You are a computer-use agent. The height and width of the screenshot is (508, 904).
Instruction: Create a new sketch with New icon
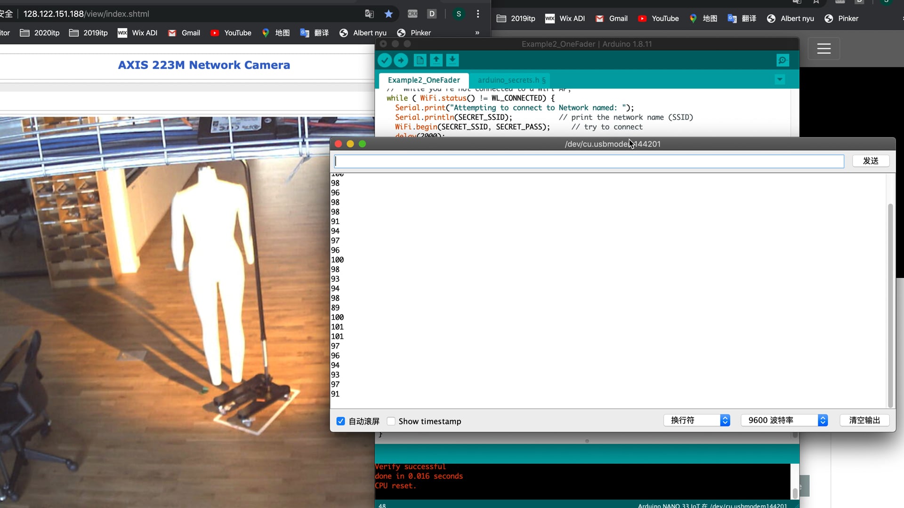point(420,60)
